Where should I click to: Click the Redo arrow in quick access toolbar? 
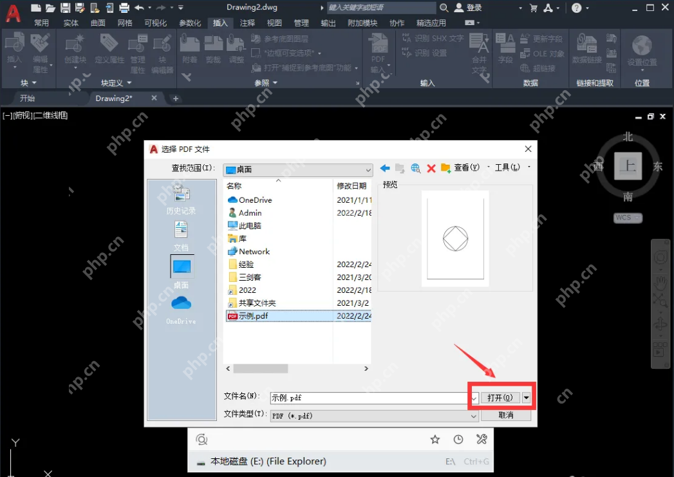pyautogui.click(x=161, y=7)
